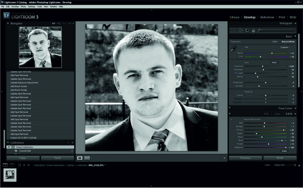The width and height of the screenshot is (303, 188).
Task: Pick the White Balance eyedropper
Action: 234,48
